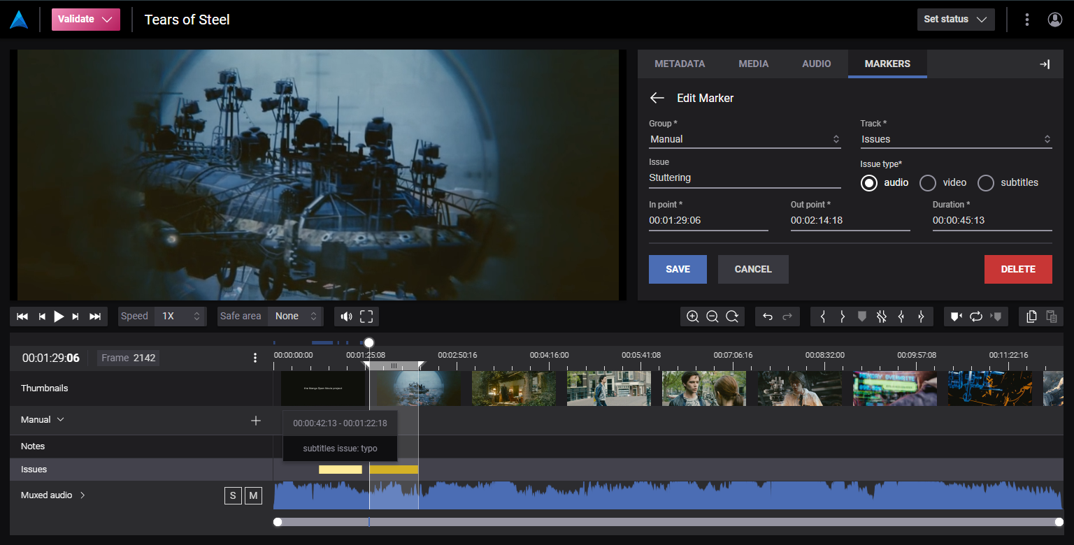Add marker using the gray marker icon
Viewport: 1074px width, 545px height.
(862, 317)
